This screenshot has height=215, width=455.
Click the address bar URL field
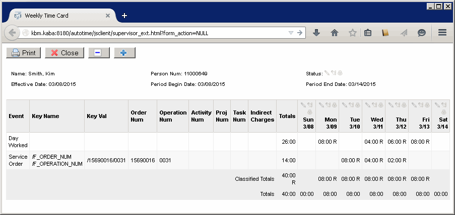point(151,33)
